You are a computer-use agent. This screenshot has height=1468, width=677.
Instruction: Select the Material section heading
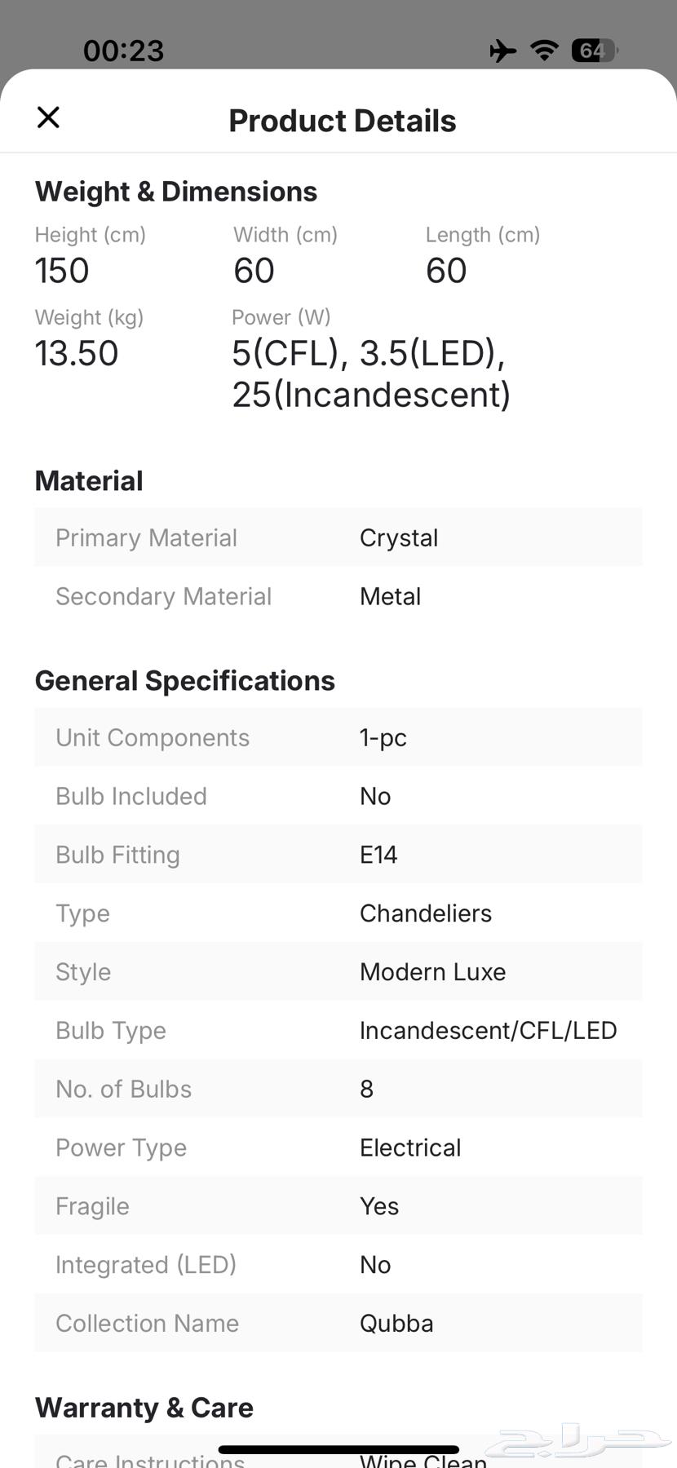tap(89, 481)
